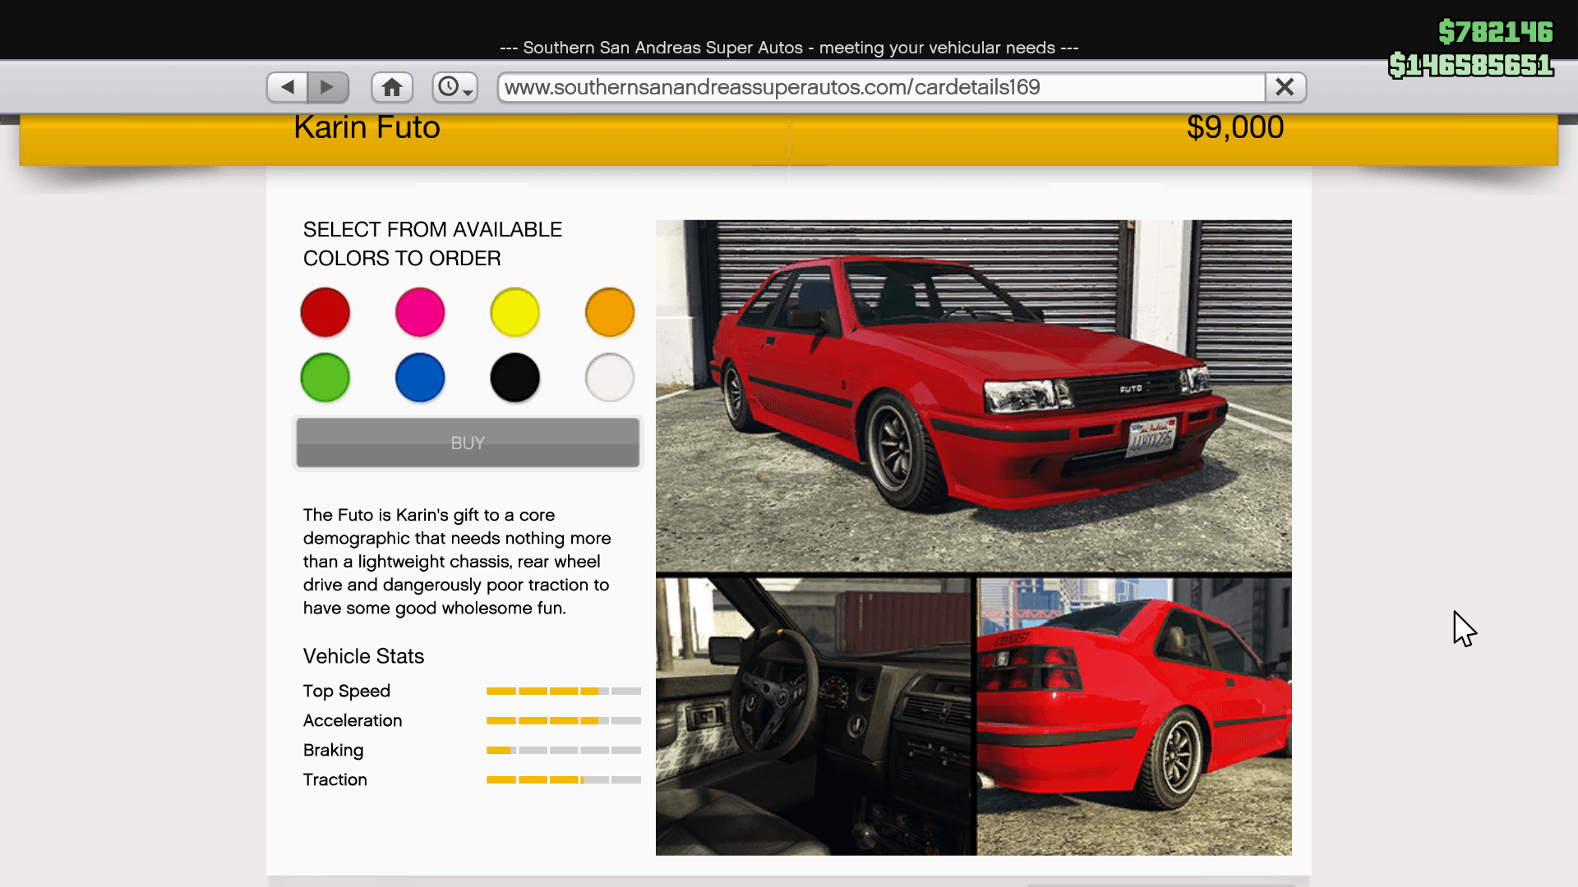Click the browser forward arrow
Viewport: 1578px width, 887px height.
[x=328, y=87]
